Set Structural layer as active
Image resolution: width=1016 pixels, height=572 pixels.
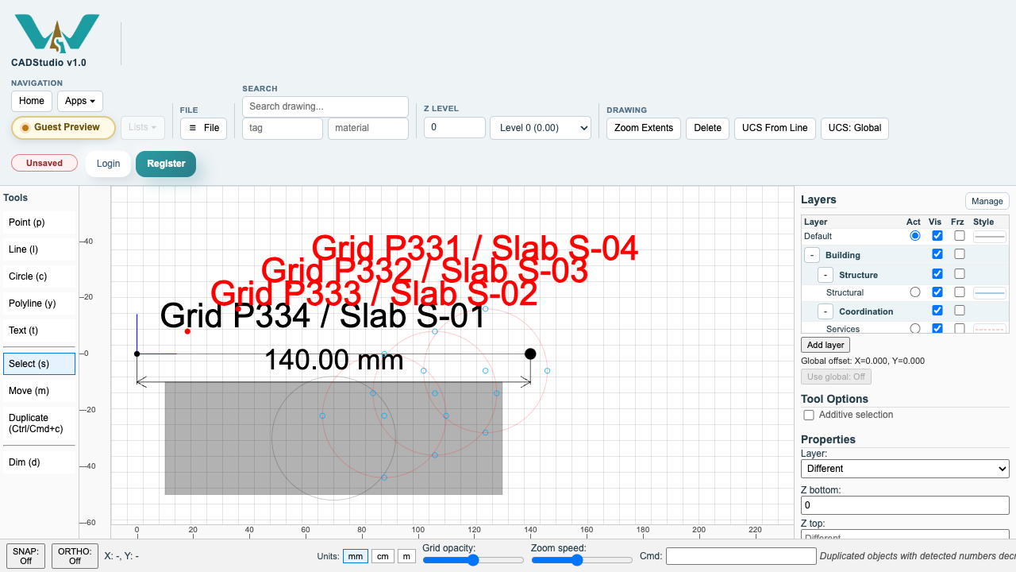(x=915, y=292)
